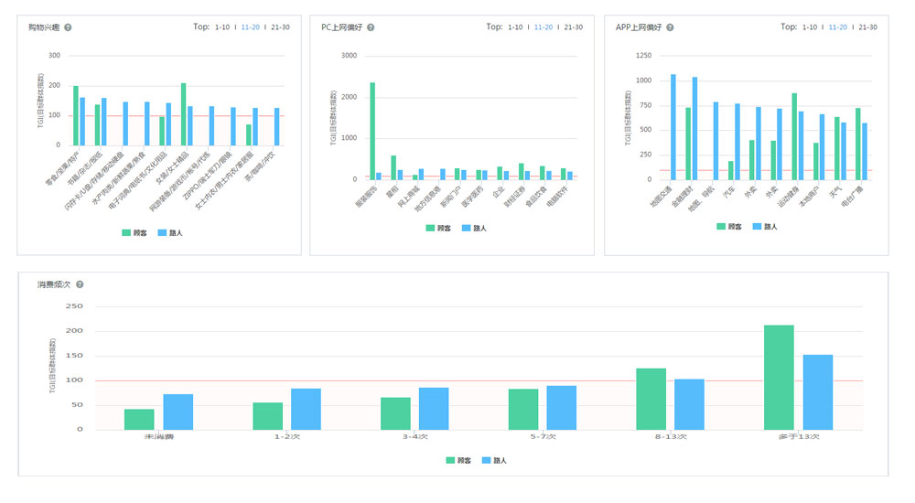
Task: Click the tall green 服装服饰 bar in PC上网偏好
Action: click(372, 130)
